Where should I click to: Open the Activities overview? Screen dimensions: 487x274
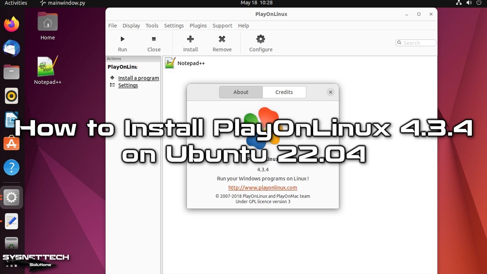[16, 3]
